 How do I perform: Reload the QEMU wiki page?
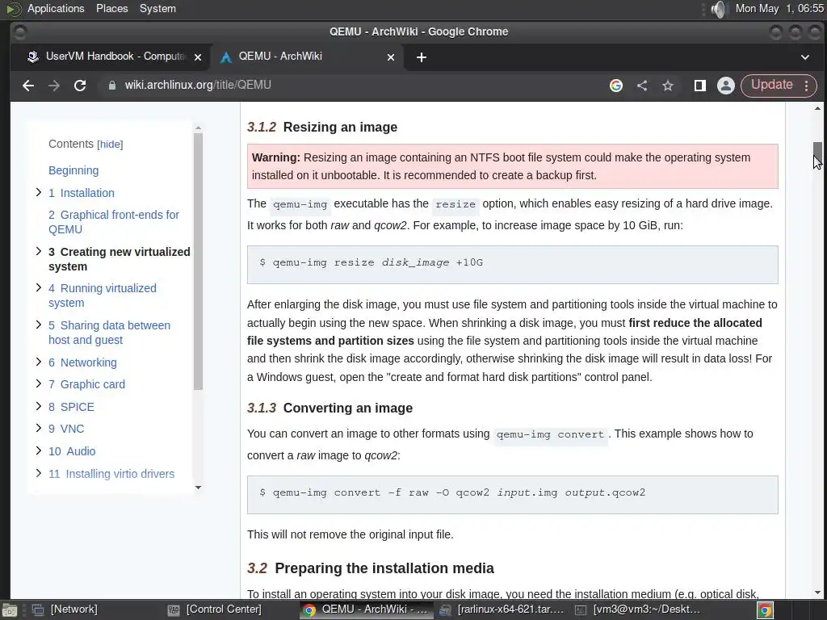tap(80, 86)
